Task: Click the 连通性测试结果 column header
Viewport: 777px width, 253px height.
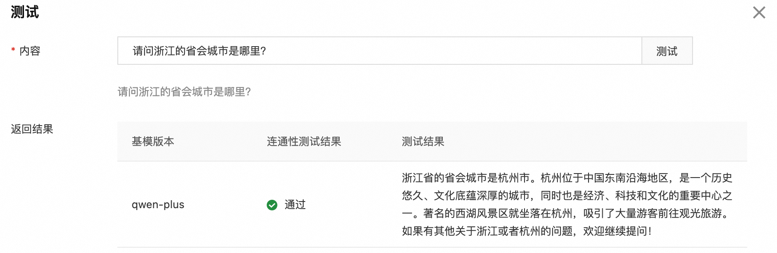Action: 304,142
